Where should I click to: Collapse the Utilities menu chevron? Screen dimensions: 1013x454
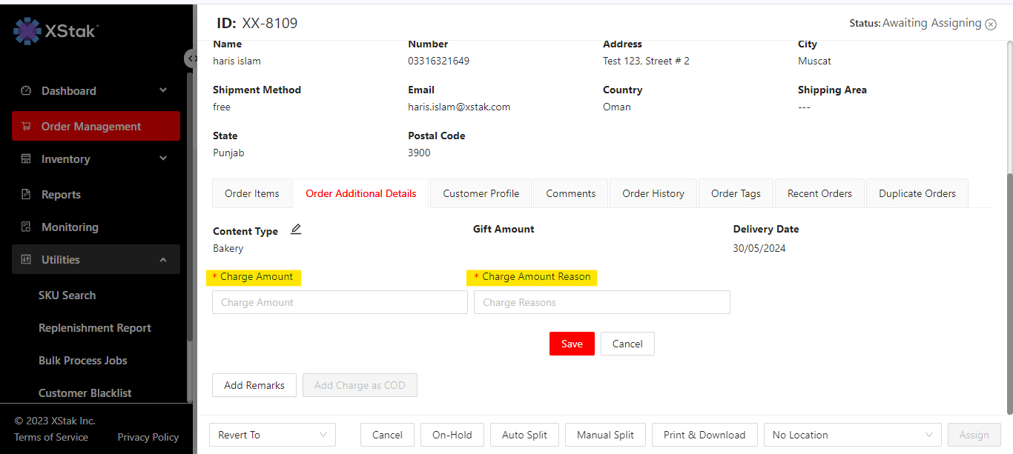click(163, 260)
